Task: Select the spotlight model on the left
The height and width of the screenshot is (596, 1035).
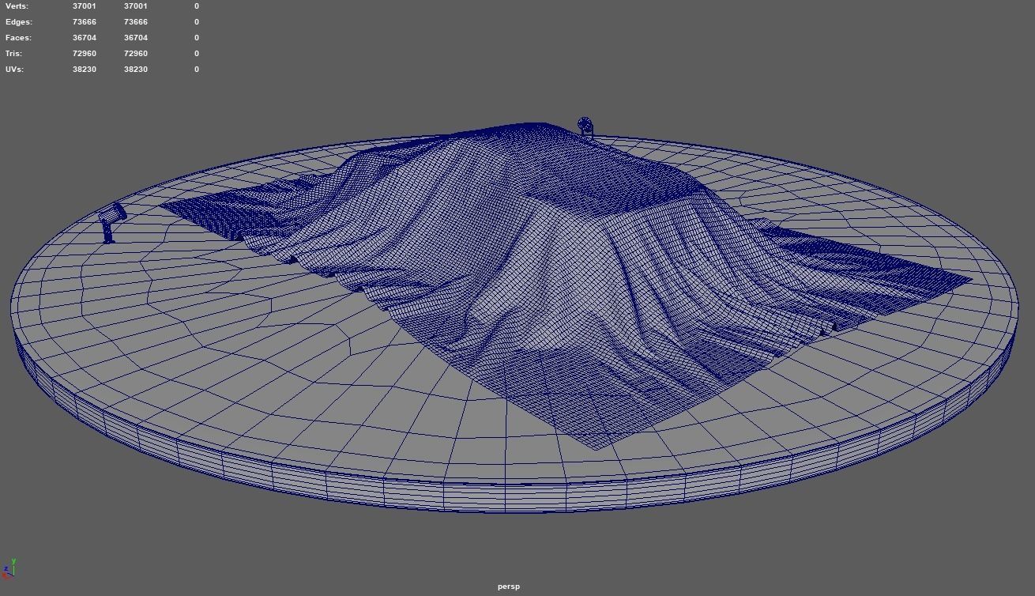Action: 112,222
